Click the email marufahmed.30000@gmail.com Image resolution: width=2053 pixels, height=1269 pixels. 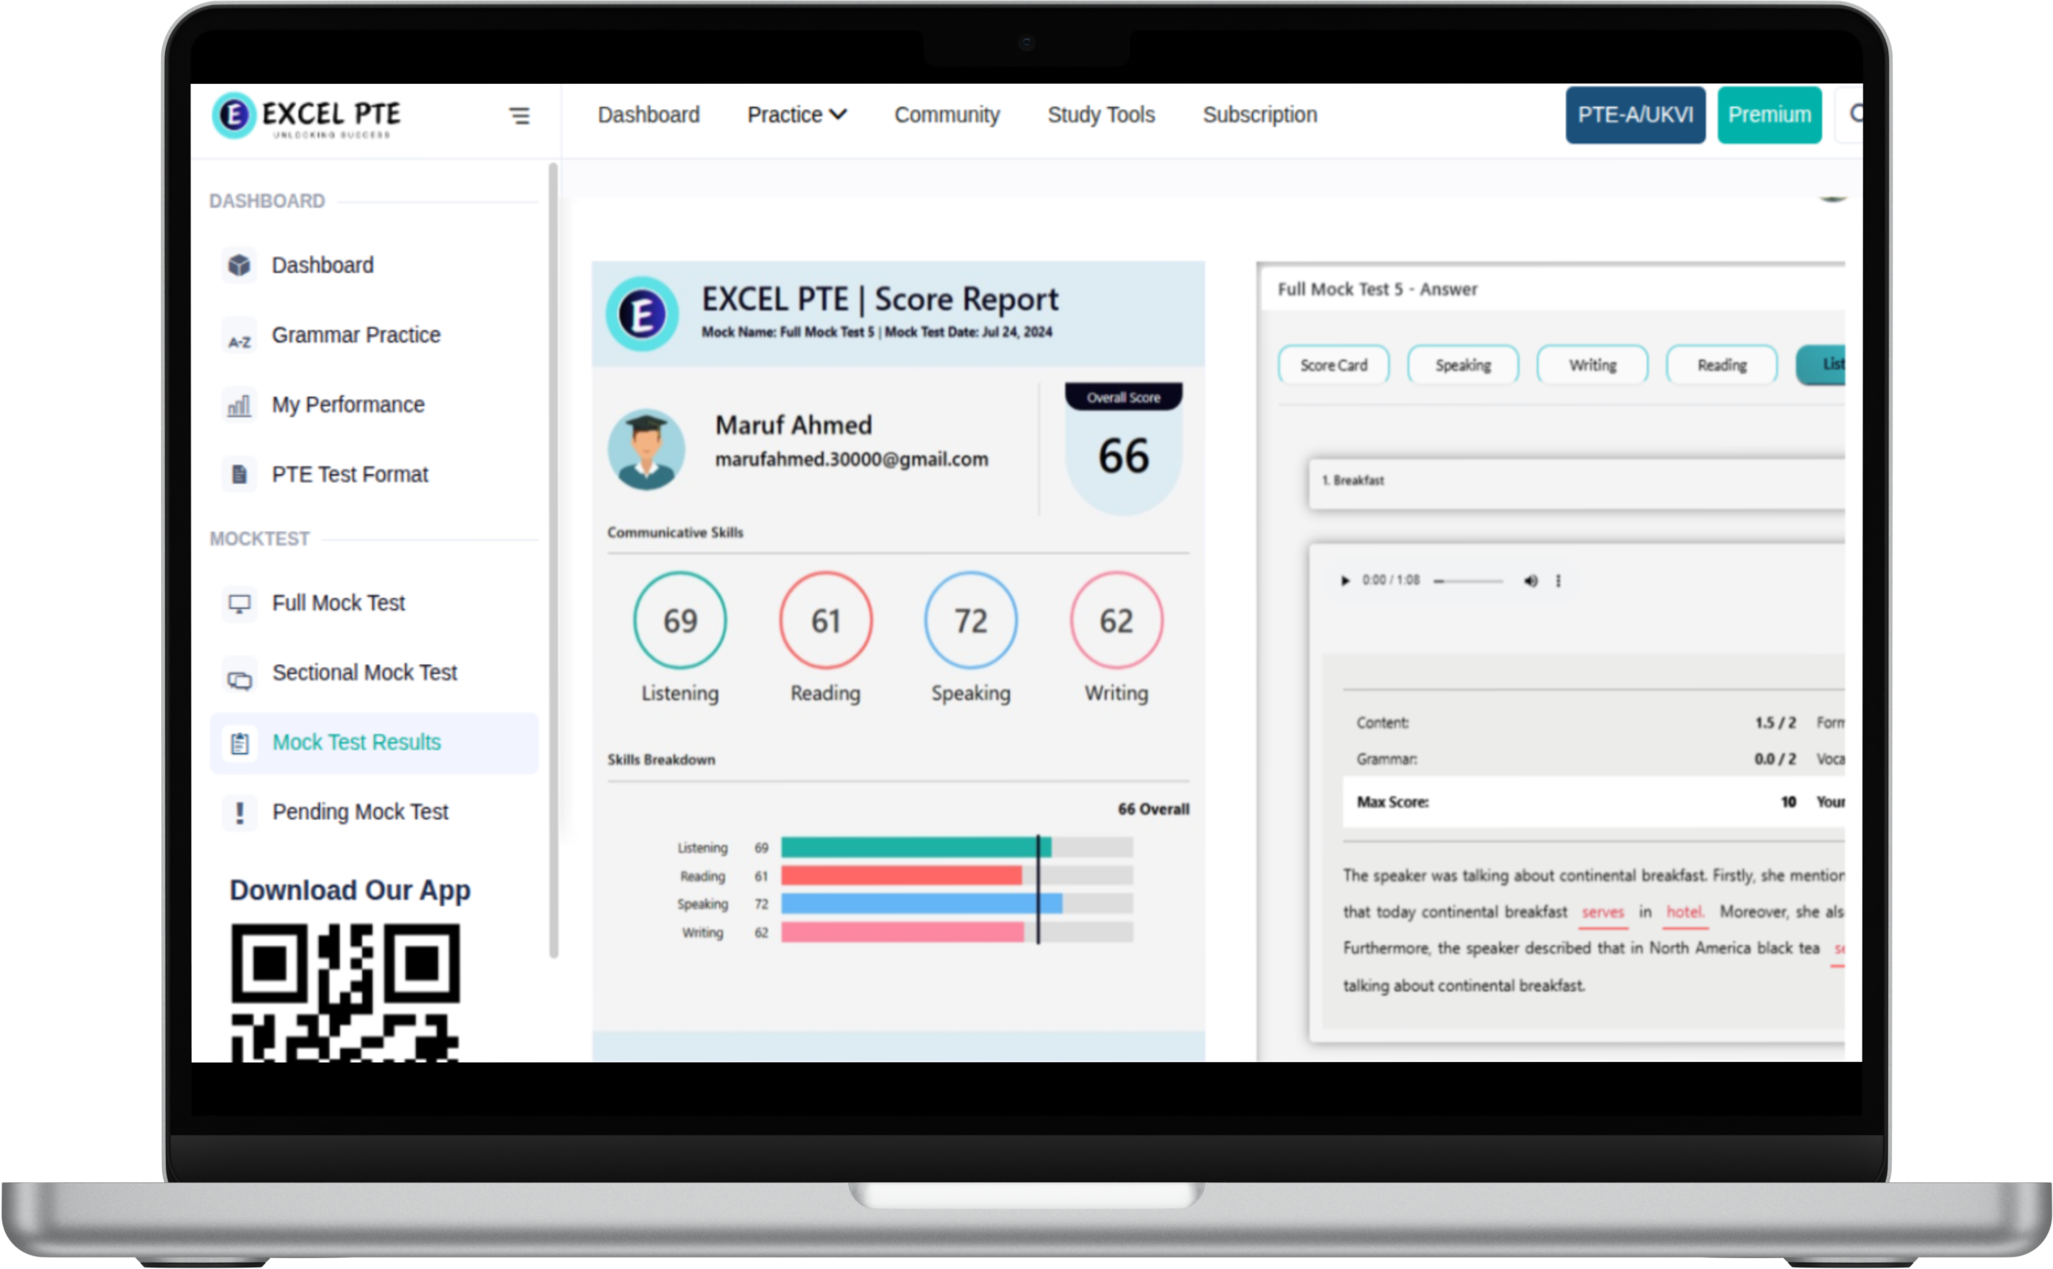tap(851, 460)
